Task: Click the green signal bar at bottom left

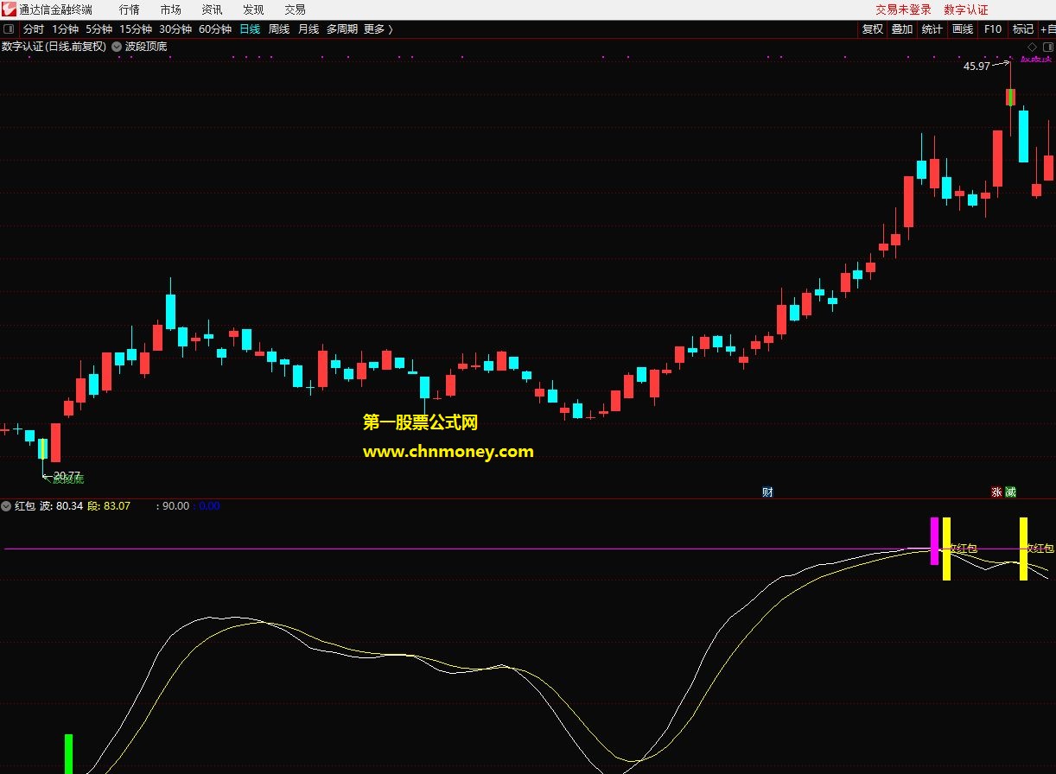Action: (x=69, y=754)
